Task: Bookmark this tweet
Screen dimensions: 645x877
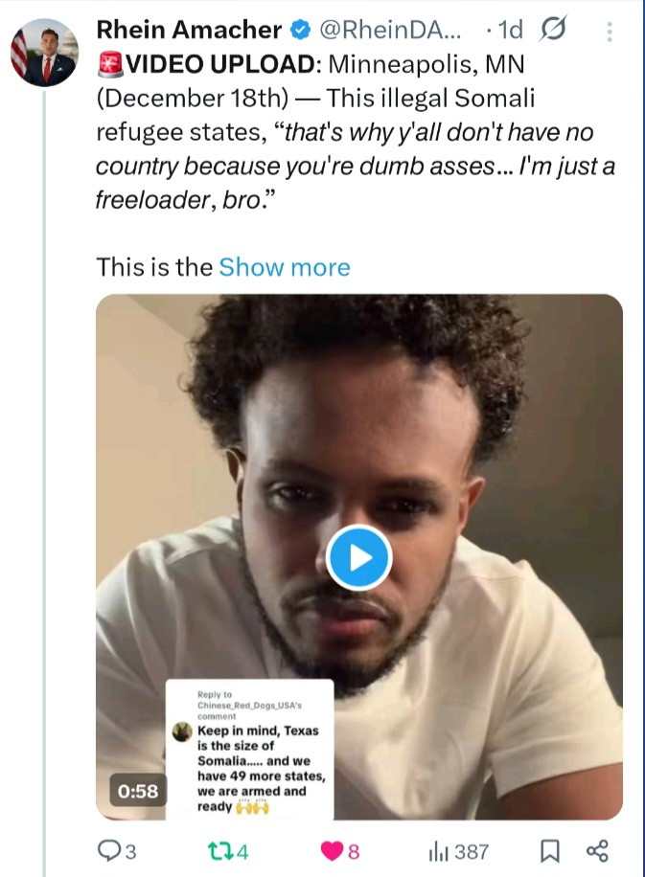Action: pyautogui.click(x=550, y=850)
